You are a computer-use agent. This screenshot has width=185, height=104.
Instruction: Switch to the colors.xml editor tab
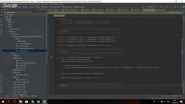pos(86,10)
